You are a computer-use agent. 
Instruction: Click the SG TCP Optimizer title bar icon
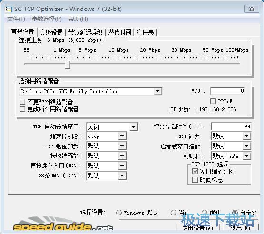click(8, 9)
